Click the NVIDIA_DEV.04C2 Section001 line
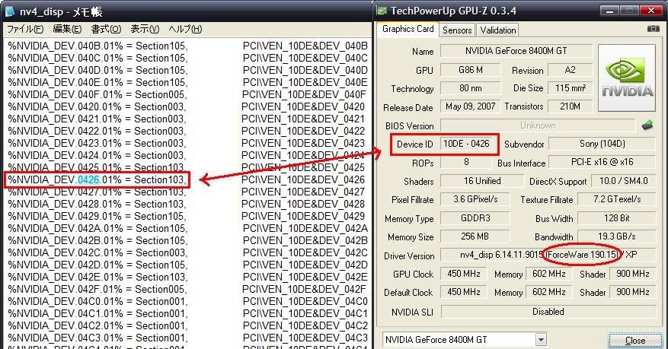668x349 pixels. pyautogui.click(x=97, y=325)
